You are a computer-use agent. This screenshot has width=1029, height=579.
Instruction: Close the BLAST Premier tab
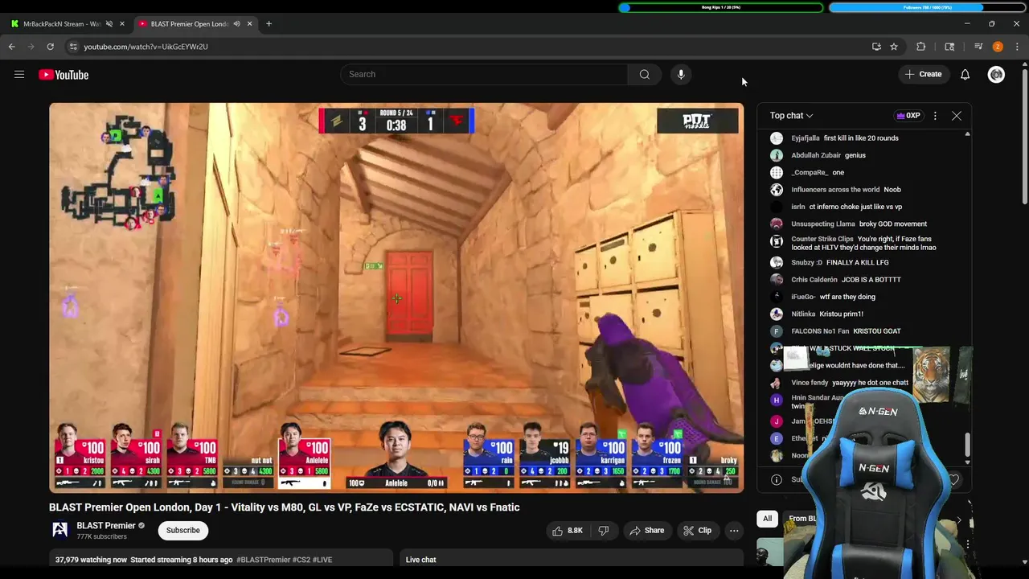(x=249, y=24)
